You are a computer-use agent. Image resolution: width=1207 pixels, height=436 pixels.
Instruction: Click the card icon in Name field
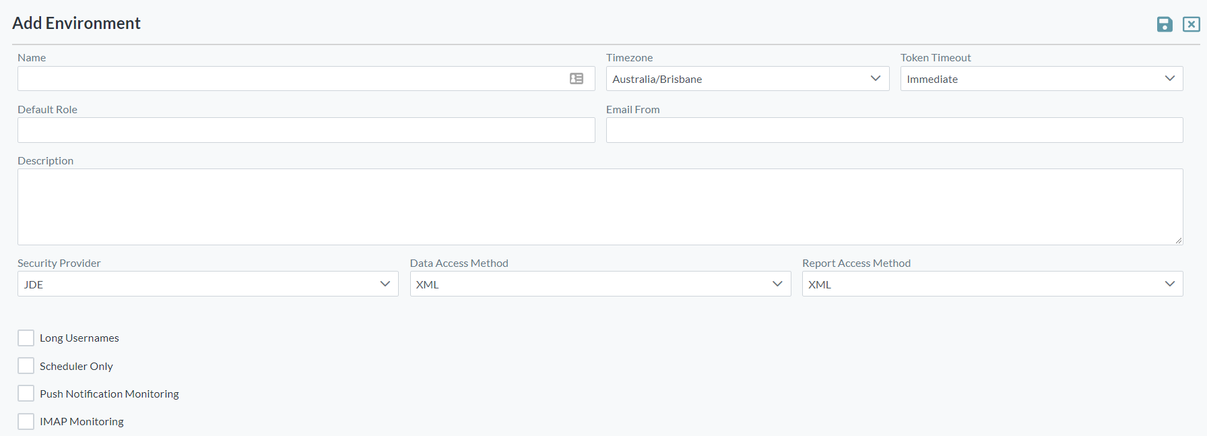577,79
